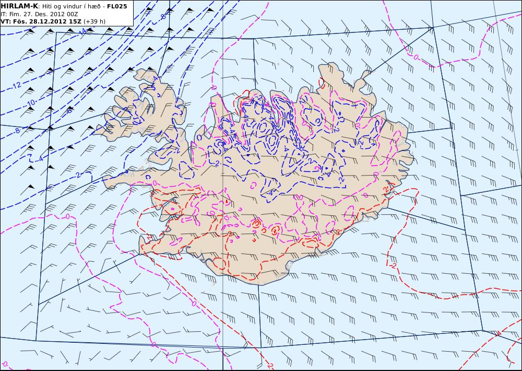Select the "Hiti og vindur í hæð" title
The image size is (522, 371).
[71, 6]
